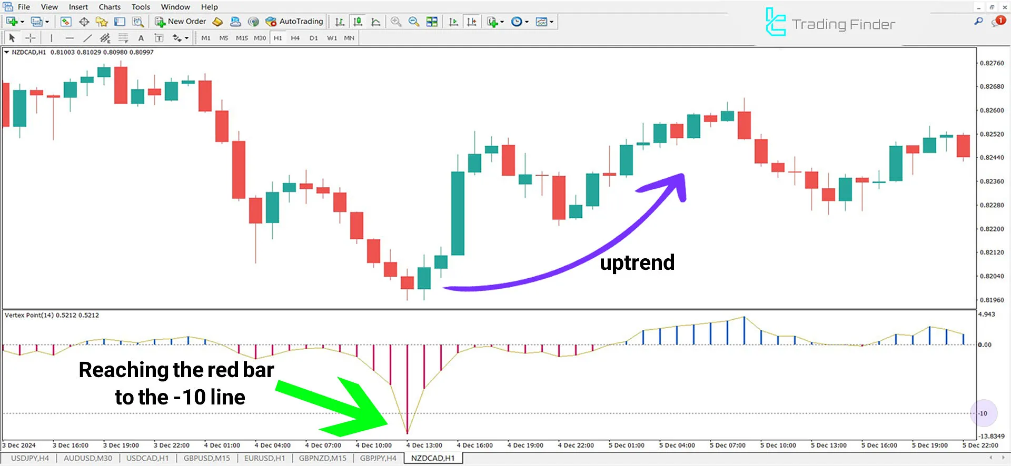1011x466 pixels.
Task: Click the New Chart icon
Action: (12, 22)
